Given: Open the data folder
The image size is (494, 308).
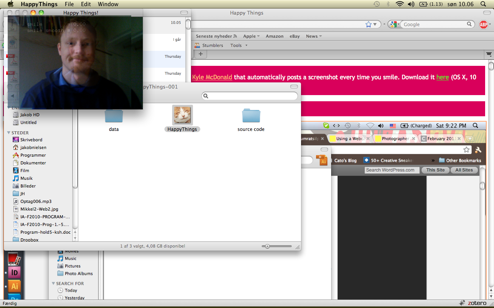Looking at the screenshot, I should [x=114, y=116].
